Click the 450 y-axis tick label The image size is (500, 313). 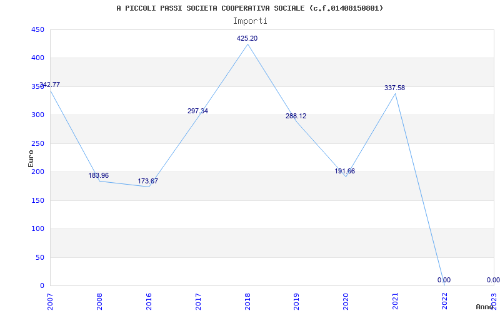tap(37, 29)
